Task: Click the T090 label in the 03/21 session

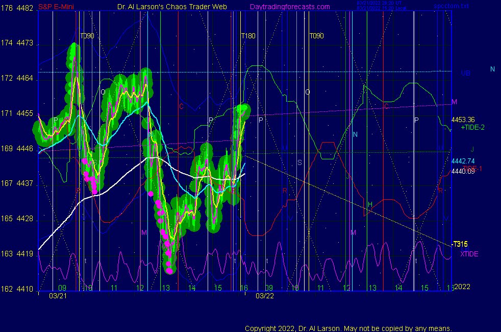Action: point(87,36)
